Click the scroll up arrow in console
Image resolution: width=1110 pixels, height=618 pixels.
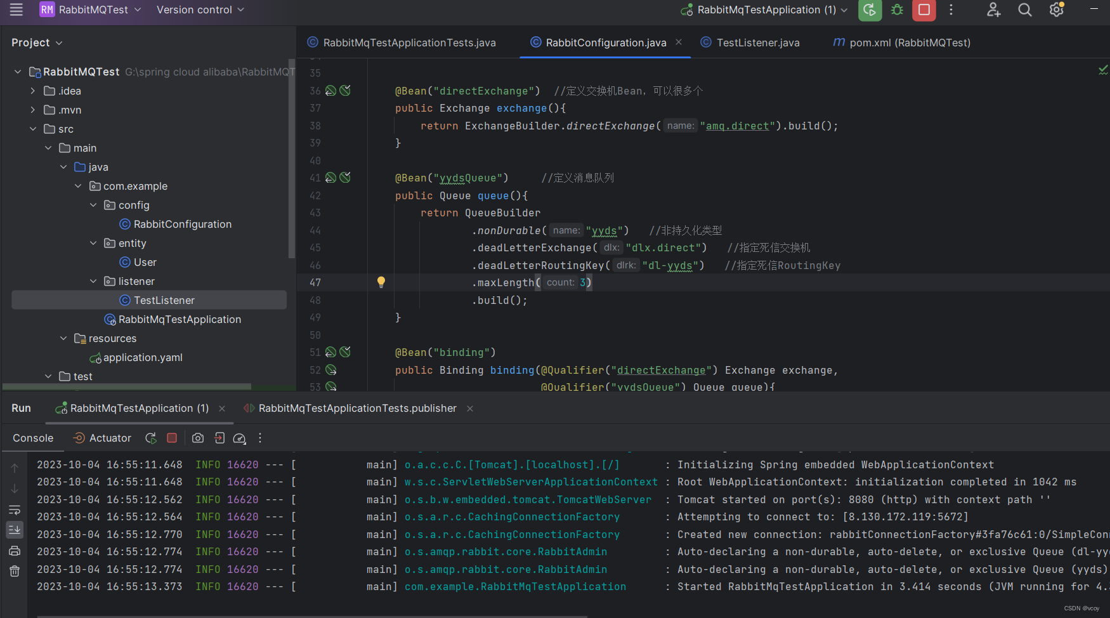15,468
